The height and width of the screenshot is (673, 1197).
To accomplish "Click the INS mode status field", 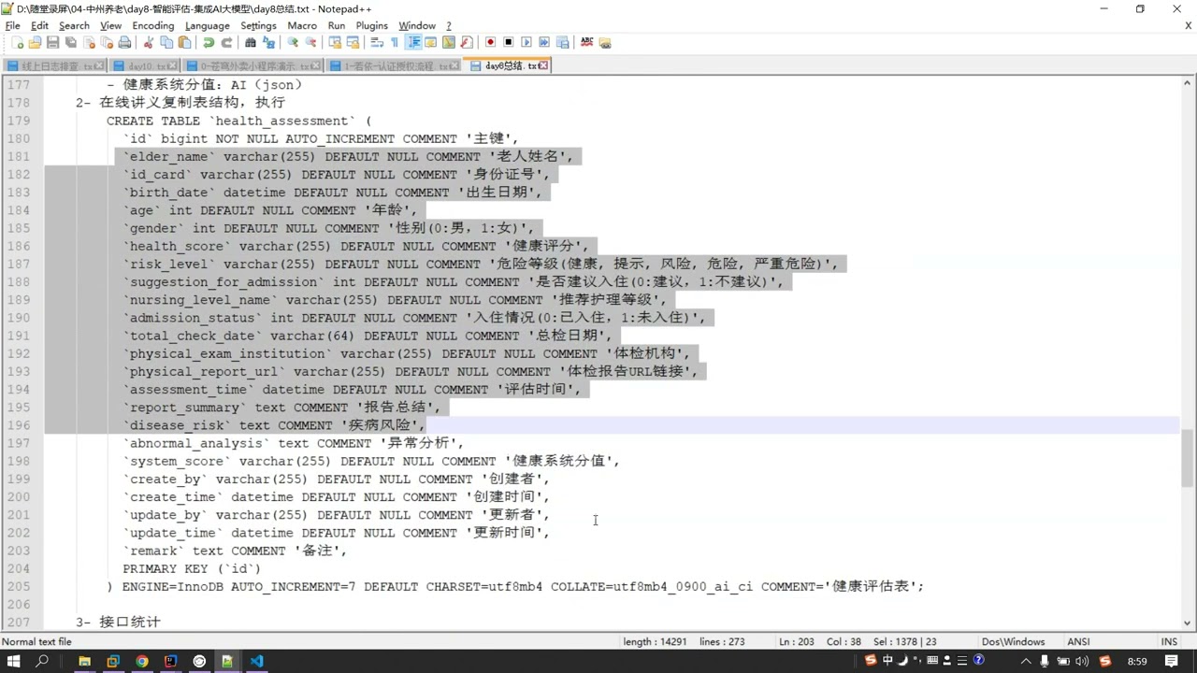I will (1169, 642).
